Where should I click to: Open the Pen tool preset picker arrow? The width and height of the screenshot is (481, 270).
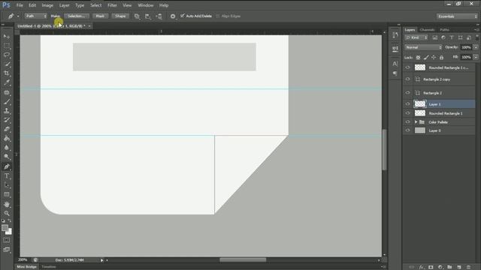18,16
